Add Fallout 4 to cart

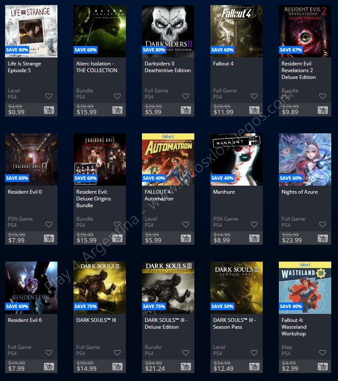pyautogui.click(x=254, y=110)
